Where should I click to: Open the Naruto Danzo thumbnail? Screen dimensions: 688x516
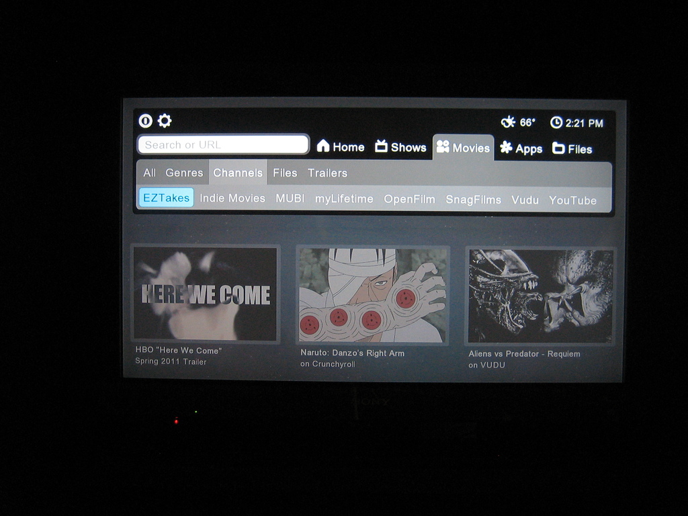click(x=372, y=296)
